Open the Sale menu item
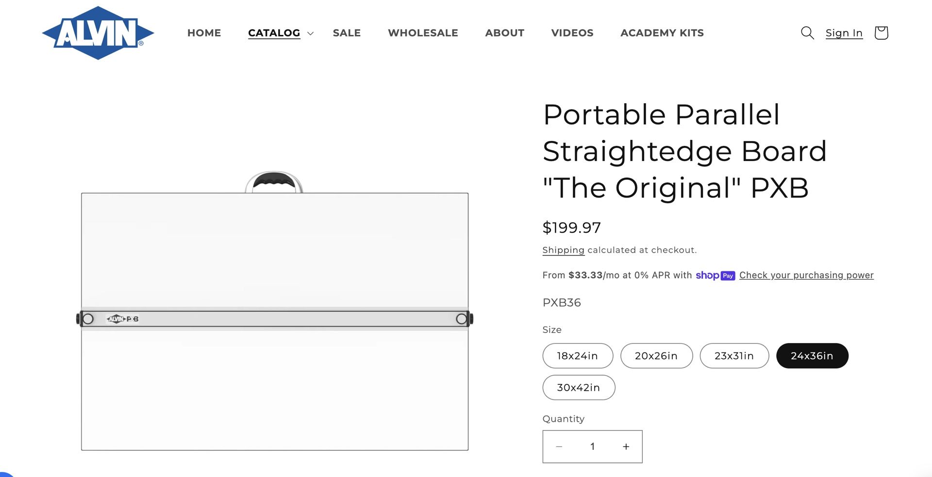Screen dimensions: 932x477 pyautogui.click(x=347, y=33)
